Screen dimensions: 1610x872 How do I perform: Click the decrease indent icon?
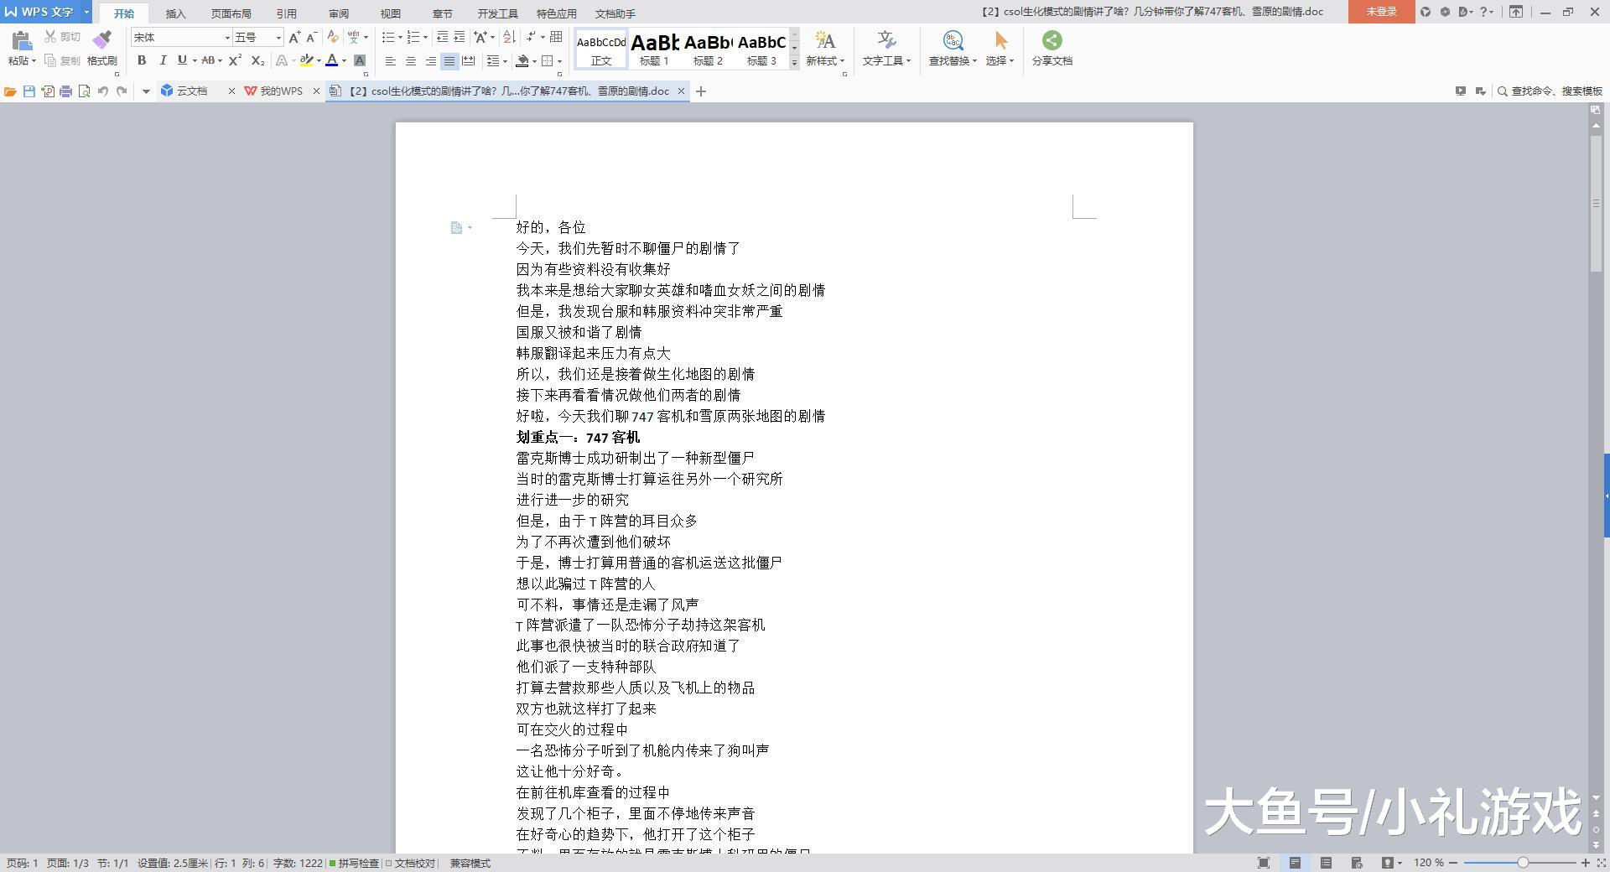pos(442,37)
